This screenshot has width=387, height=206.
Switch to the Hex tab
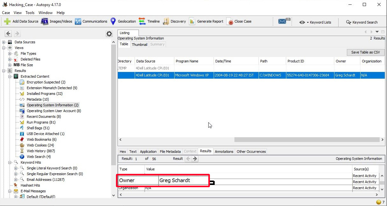pos(123,152)
